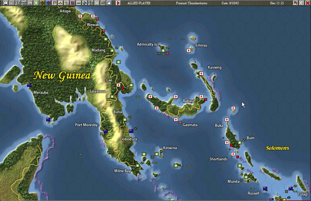Click the crosshair target toolbar icon
The width and height of the screenshot is (311, 201).
91,3
